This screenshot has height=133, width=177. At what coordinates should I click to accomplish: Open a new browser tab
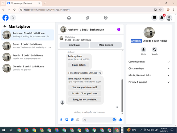coord(45,3)
